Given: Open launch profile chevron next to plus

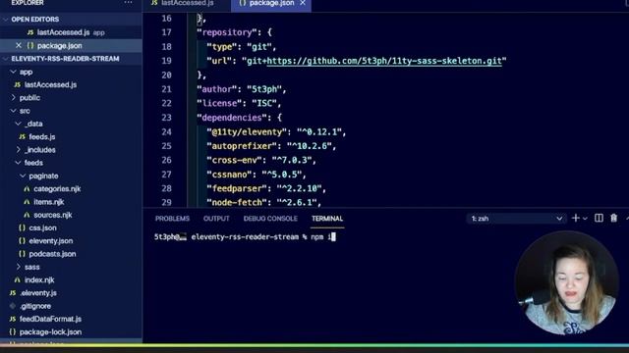Looking at the screenshot, I should (586, 219).
